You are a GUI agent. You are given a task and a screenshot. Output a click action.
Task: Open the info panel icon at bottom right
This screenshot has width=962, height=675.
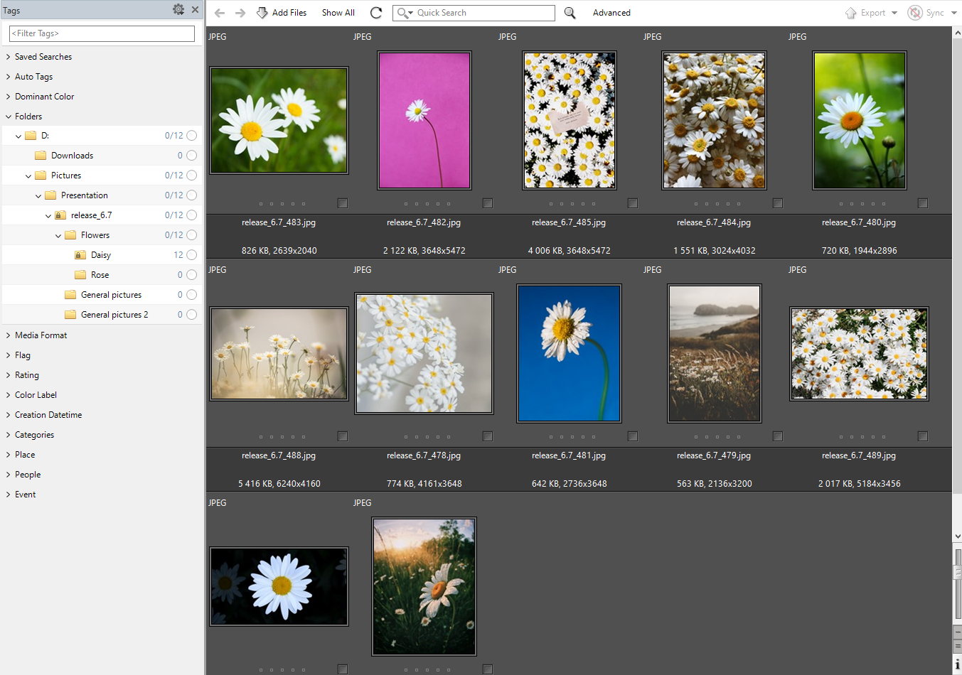[x=957, y=664]
